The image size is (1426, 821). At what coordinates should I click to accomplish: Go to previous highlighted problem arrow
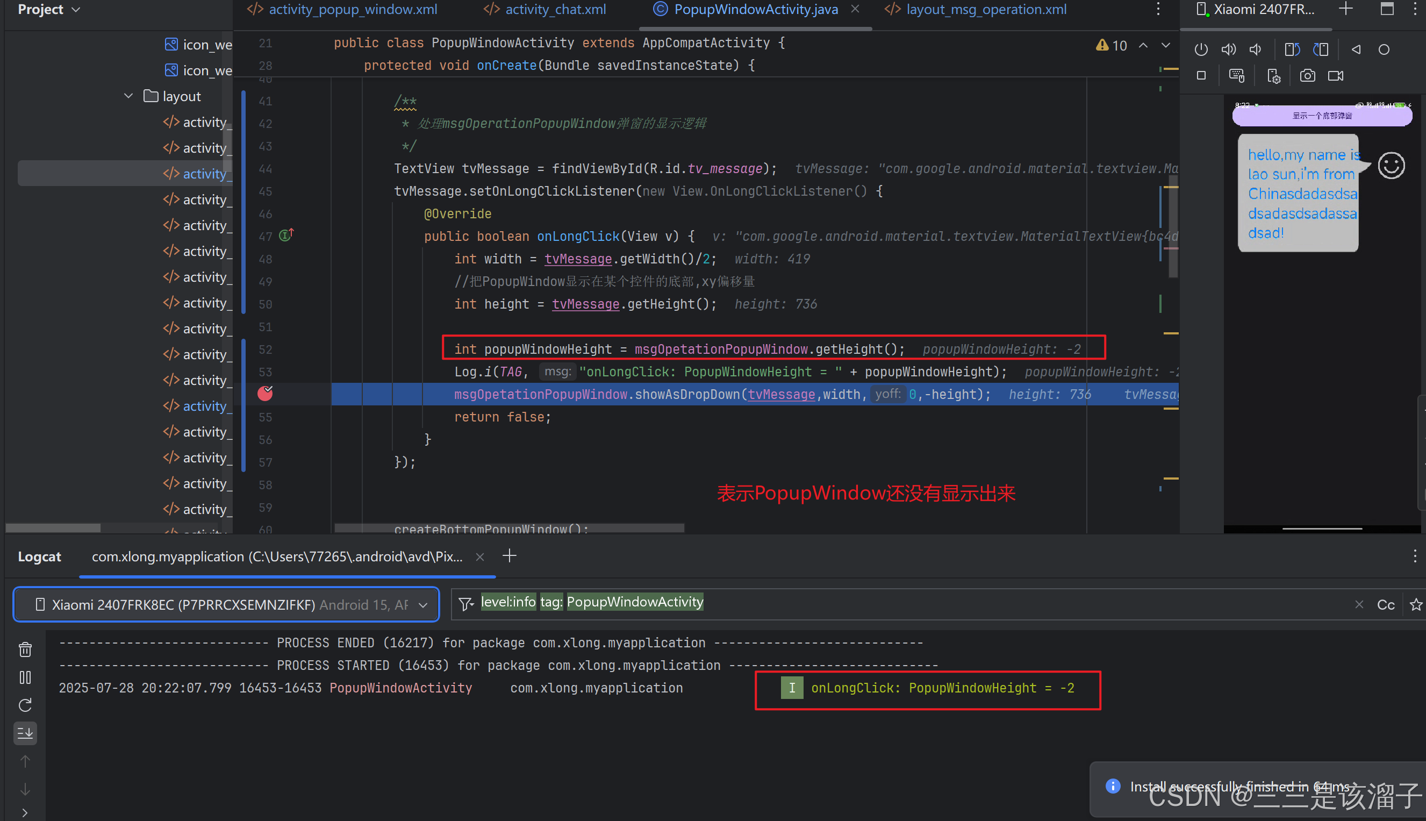[x=1143, y=46]
